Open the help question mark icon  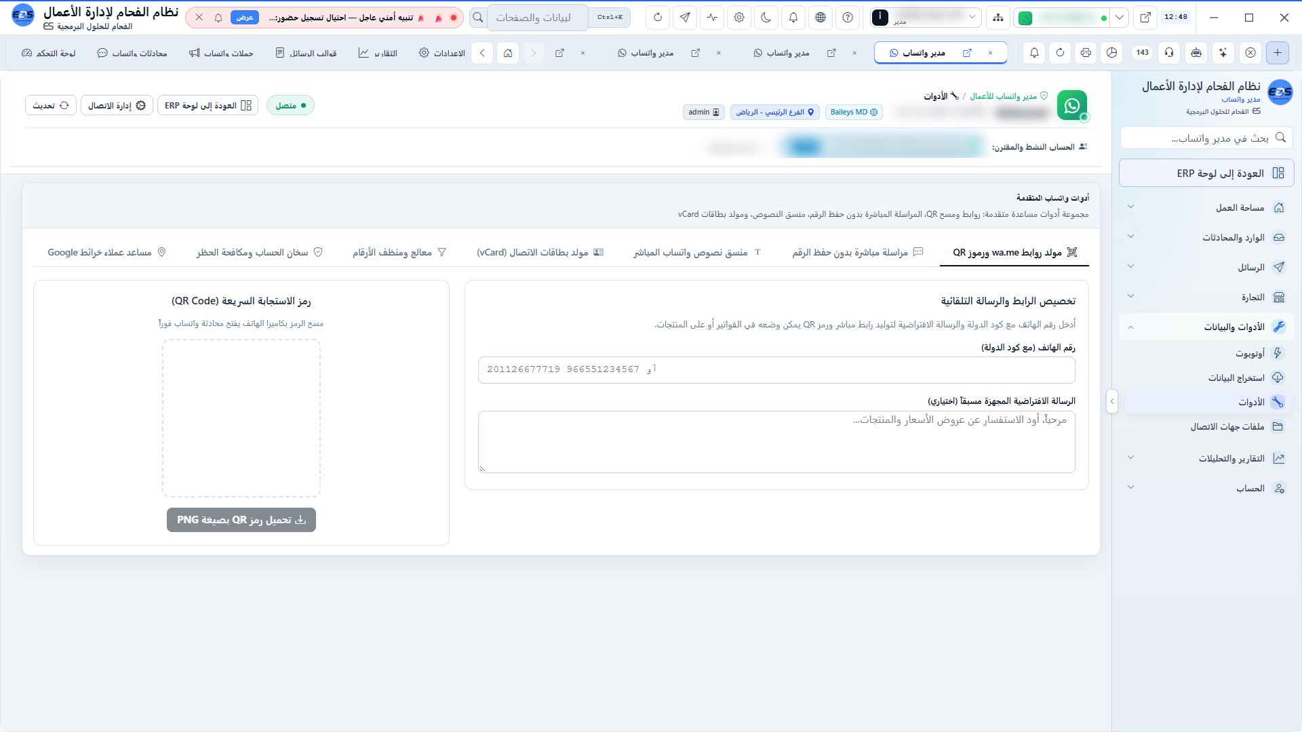848,18
